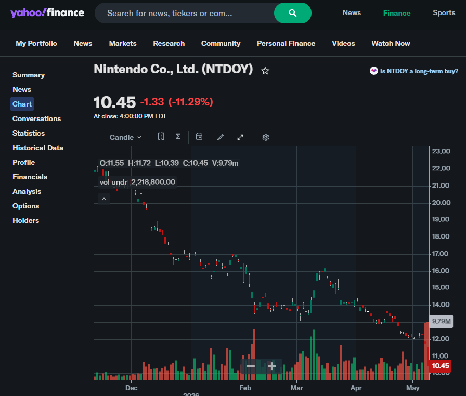The height and width of the screenshot is (396, 466).
Task: Click the Dec label on time axis
Action: 132,388
